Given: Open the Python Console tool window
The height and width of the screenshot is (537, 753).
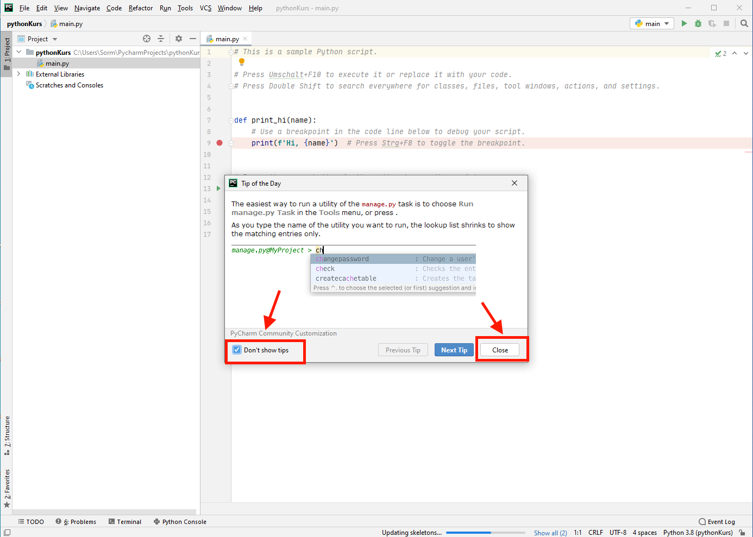Looking at the screenshot, I should tap(180, 522).
